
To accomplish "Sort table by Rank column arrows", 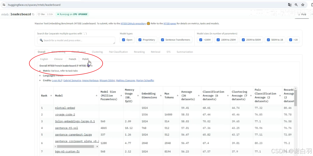I will [x=51, y=95].
